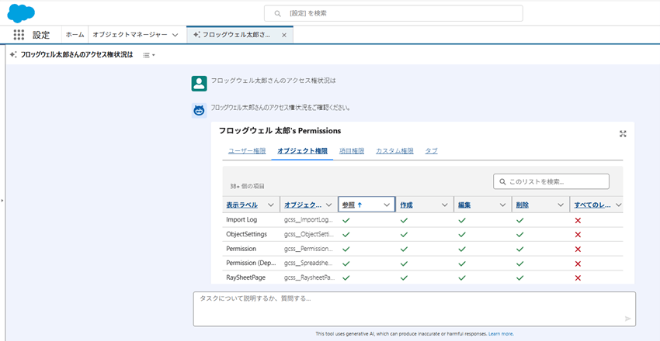Switch to the カスタム権限 tab
This screenshot has width=660, height=341.
394,150
